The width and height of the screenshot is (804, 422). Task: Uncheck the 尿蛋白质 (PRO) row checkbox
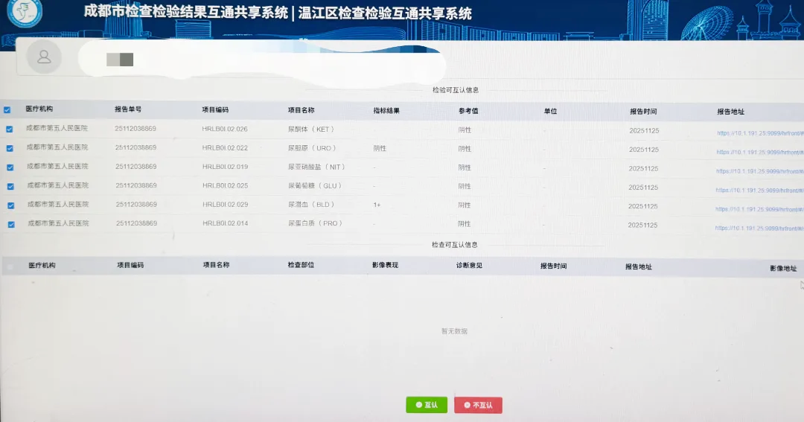point(11,224)
